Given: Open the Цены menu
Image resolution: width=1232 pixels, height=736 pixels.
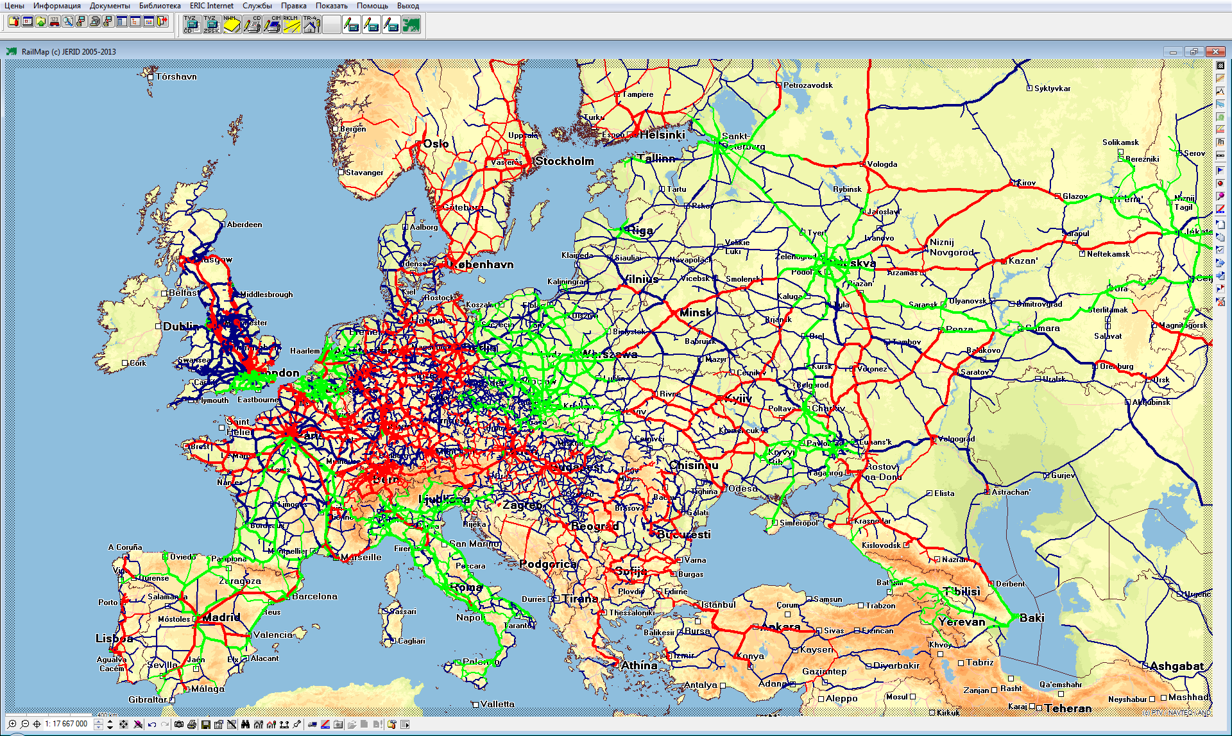Looking at the screenshot, I should 14,6.
